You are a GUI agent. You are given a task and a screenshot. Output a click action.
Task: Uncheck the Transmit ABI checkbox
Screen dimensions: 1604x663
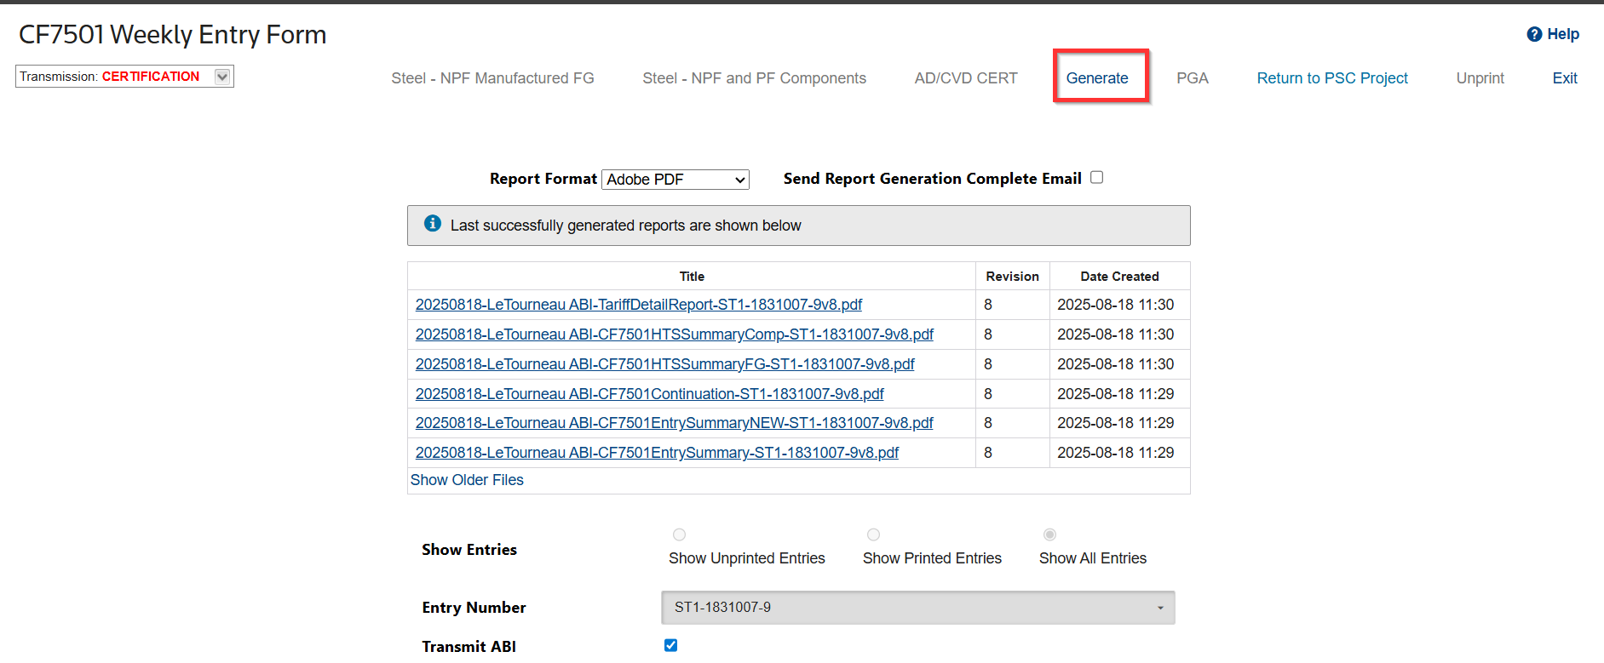pyautogui.click(x=671, y=645)
